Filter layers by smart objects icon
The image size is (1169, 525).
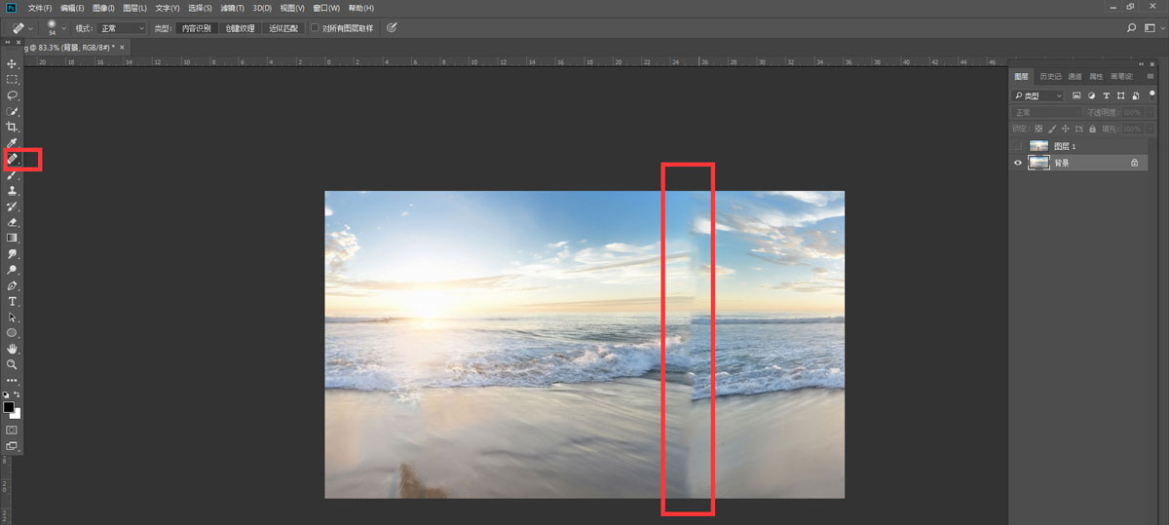pos(1136,95)
